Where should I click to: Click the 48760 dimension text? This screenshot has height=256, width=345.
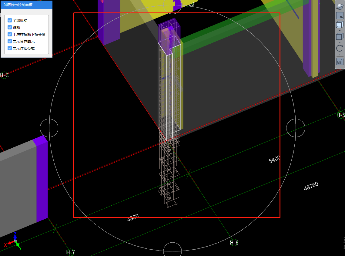[311, 186]
